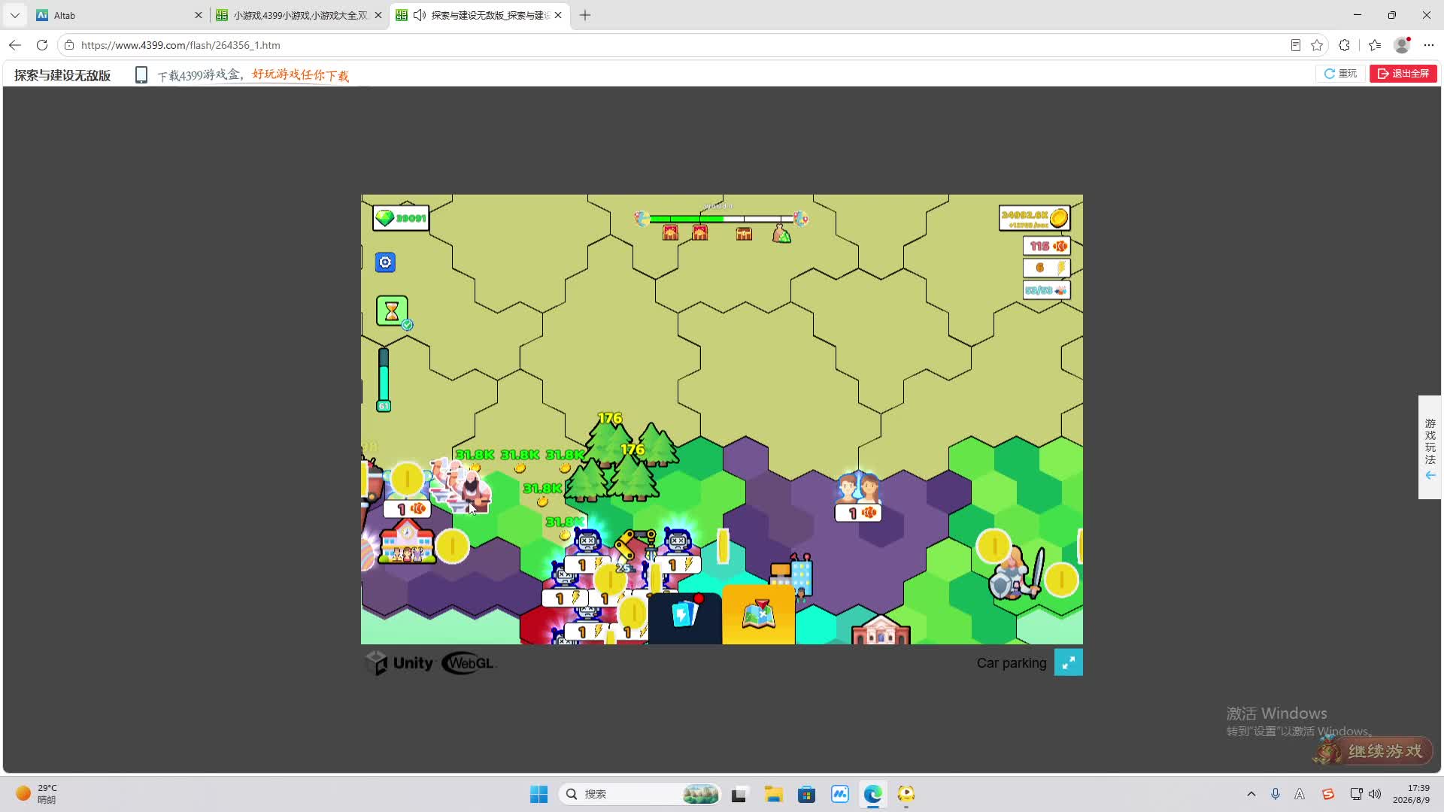Select the couple portrait on the purple hex
Image resolution: width=1444 pixels, height=812 pixels.
point(858,488)
